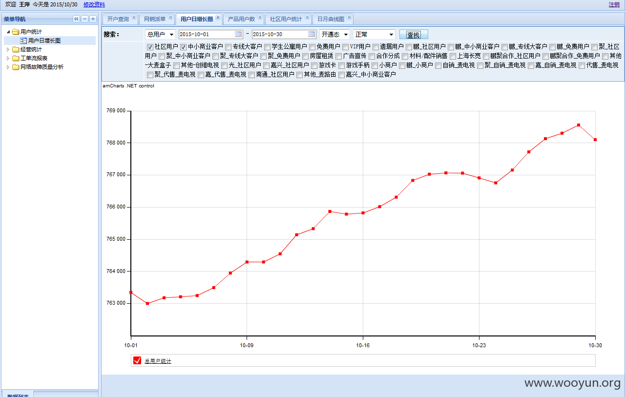Click the 总用户统计 legend label
625x397 pixels.
point(158,361)
